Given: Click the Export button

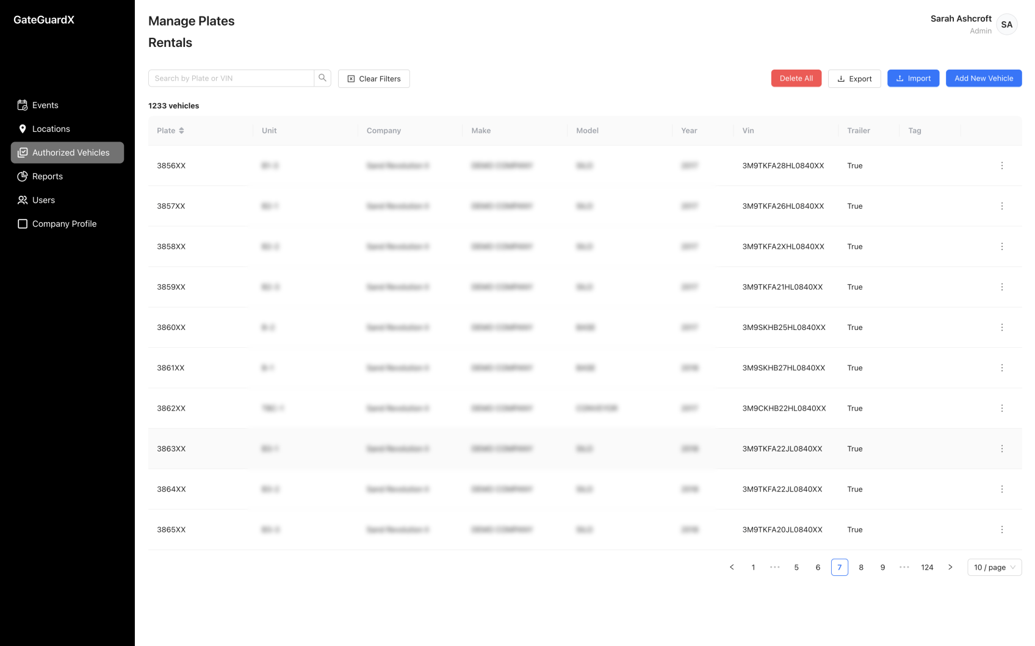Looking at the screenshot, I should [854, 79].
